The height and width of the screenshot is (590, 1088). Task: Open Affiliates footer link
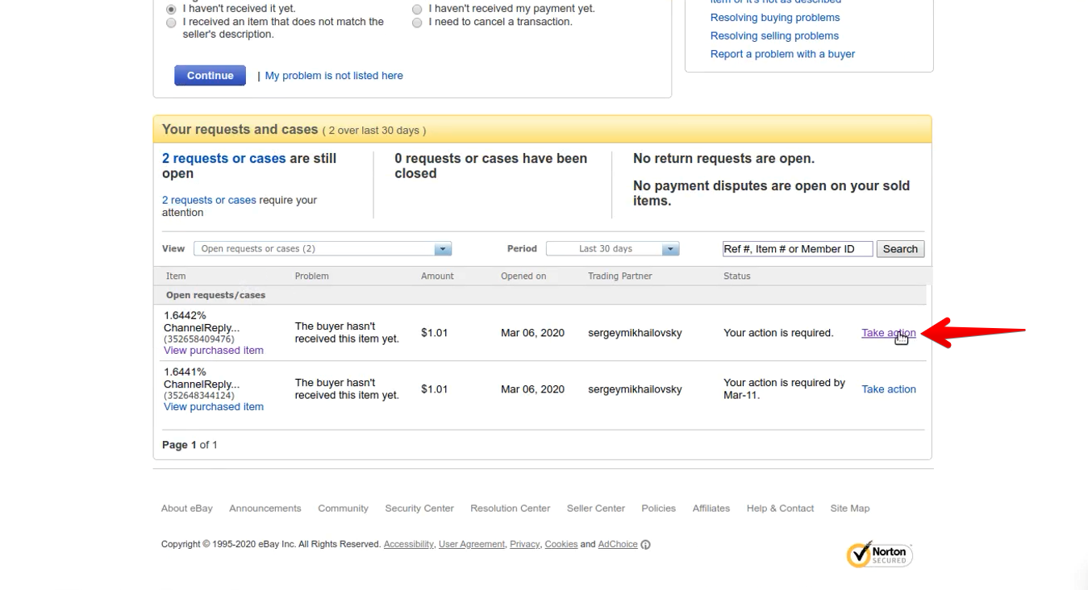(x=711, y=509)
